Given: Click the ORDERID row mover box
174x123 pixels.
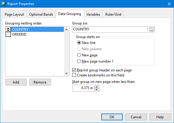Looking at the screenshot, I should click(x=8, y=35).
